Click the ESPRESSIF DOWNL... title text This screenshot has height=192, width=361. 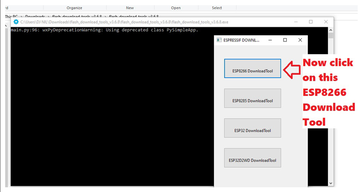coord(241,40)
